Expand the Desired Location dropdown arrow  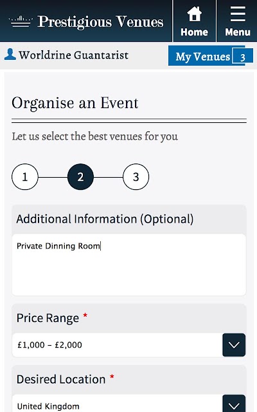234,404
